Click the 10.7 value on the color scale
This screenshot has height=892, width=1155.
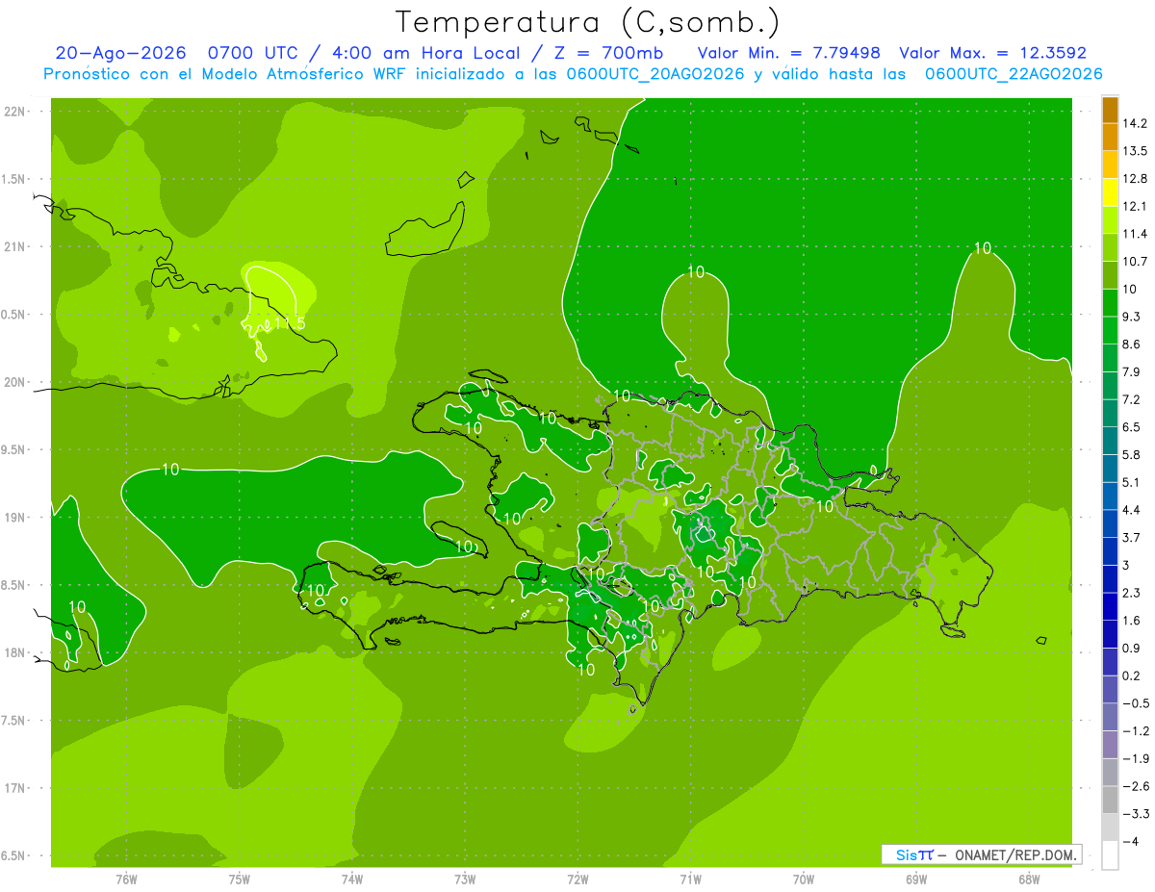tap(1135, 262)
